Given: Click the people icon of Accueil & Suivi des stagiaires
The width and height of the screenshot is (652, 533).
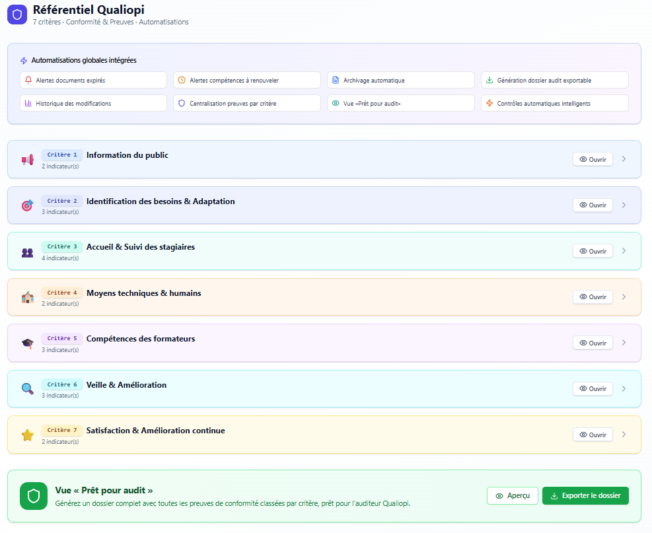Looking at the screenshot, I should [x=28, y=252].
